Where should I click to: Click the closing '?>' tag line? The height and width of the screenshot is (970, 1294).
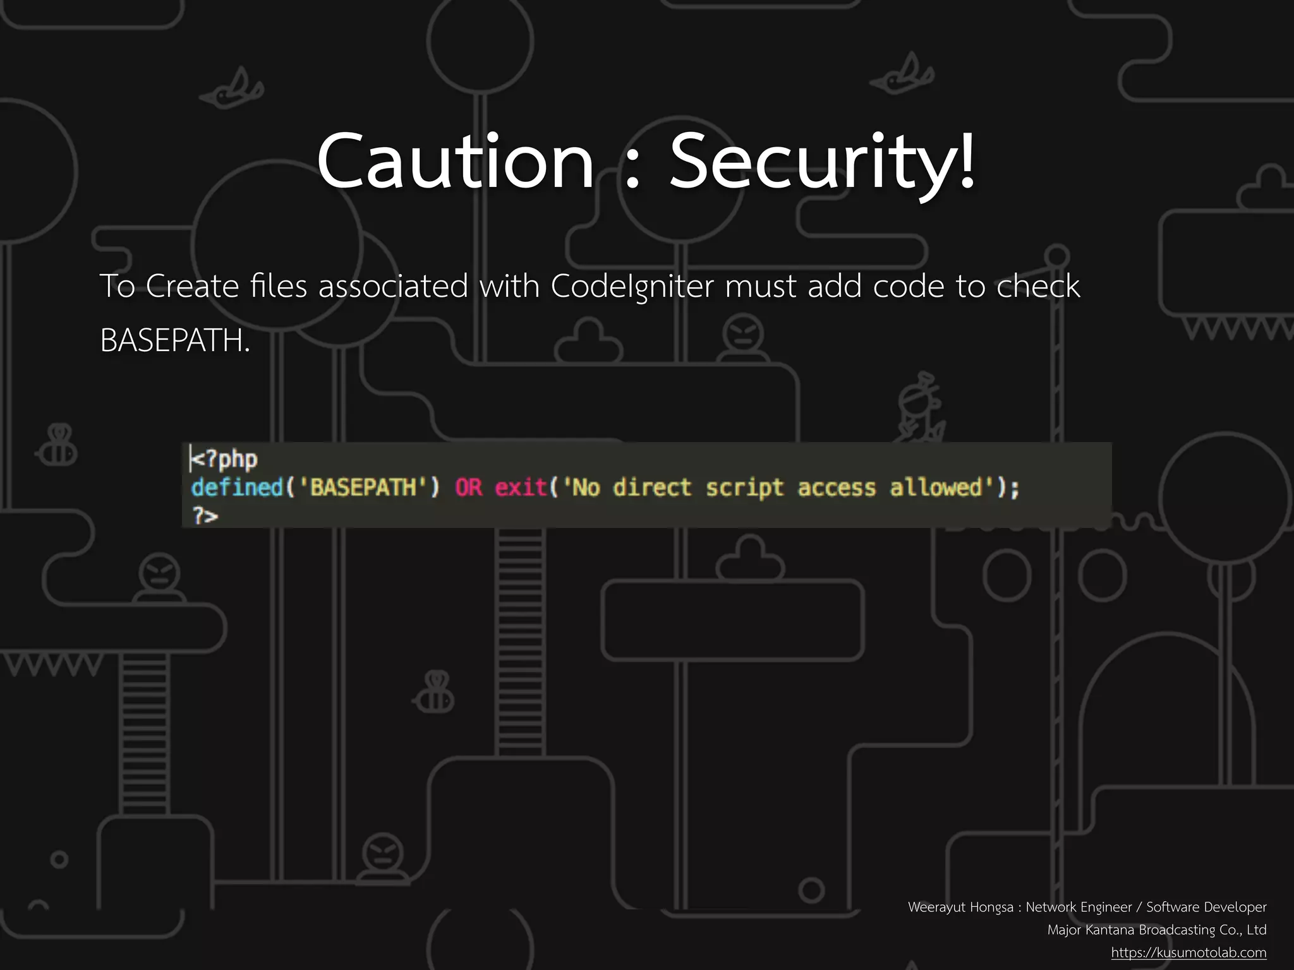(x=205, y=516)
